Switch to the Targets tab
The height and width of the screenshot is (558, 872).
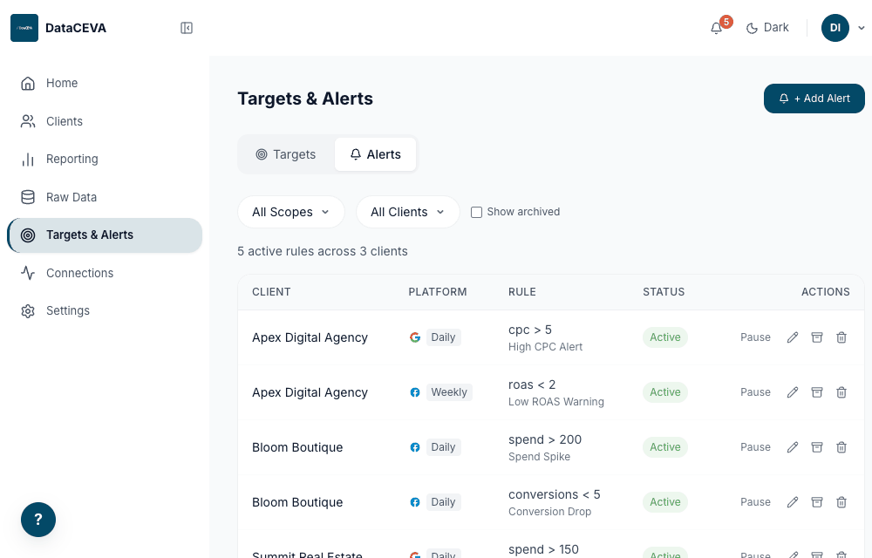coord(286,154)
